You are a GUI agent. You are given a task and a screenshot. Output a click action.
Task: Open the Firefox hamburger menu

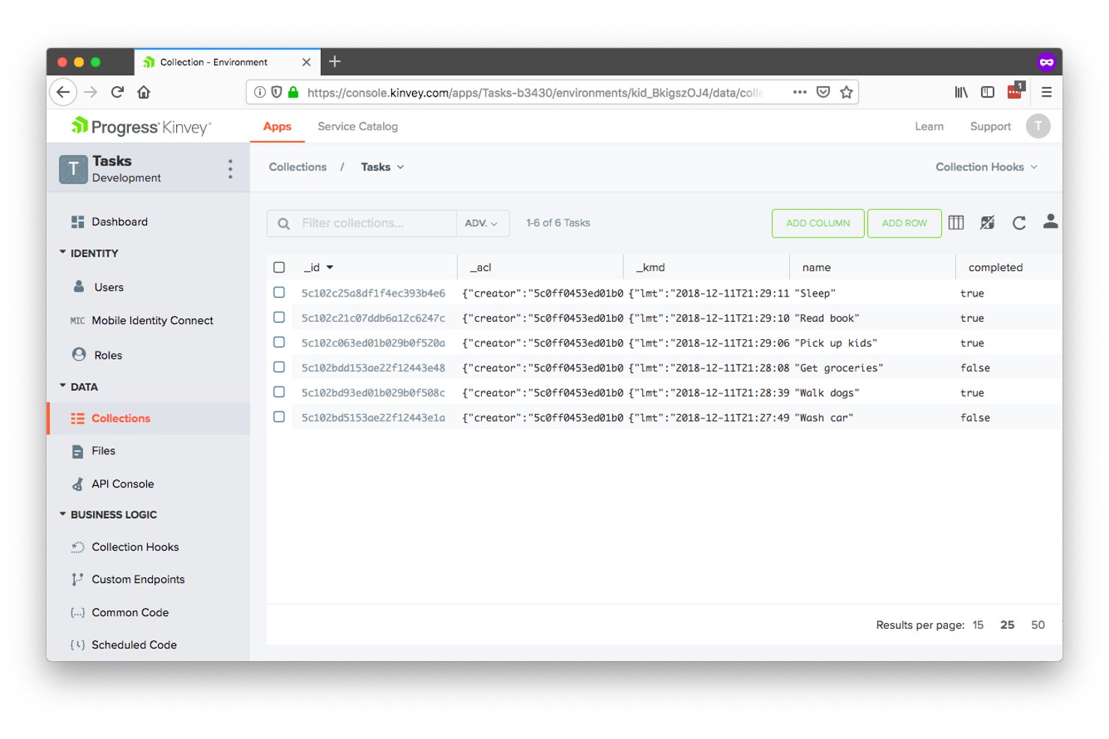1047,92
